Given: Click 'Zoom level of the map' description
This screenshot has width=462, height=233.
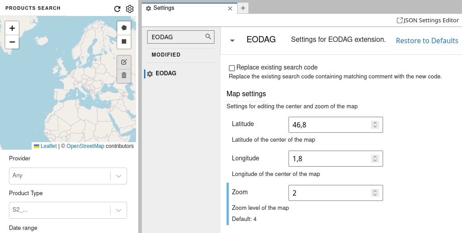Looking at the screenshot, I should tap(260, 208).
